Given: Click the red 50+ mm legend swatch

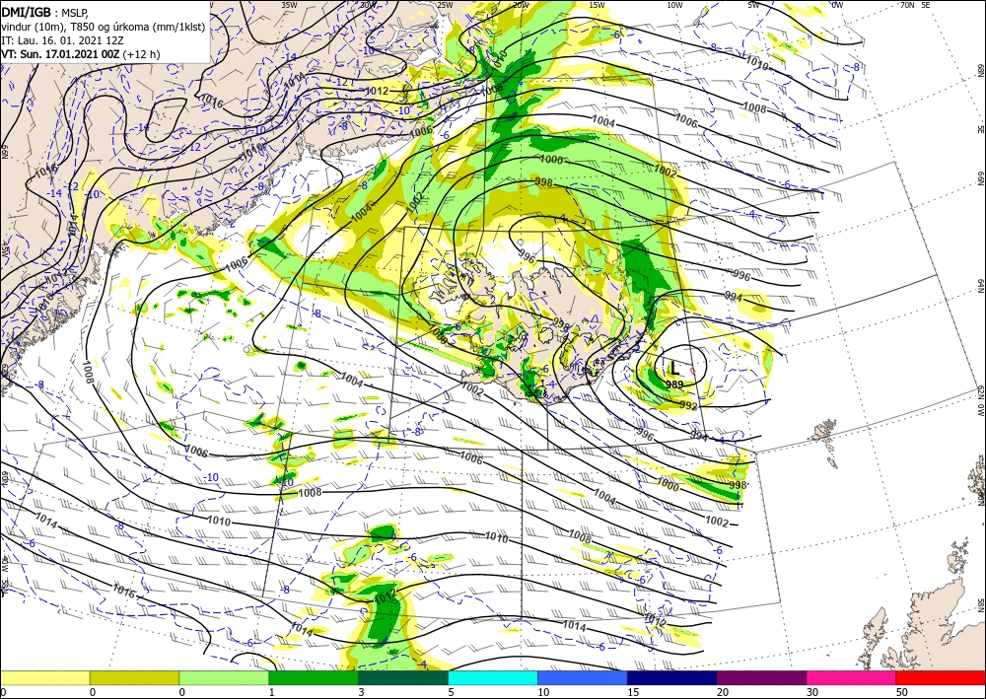Looking at the screenshot, I should coord(941,677).
